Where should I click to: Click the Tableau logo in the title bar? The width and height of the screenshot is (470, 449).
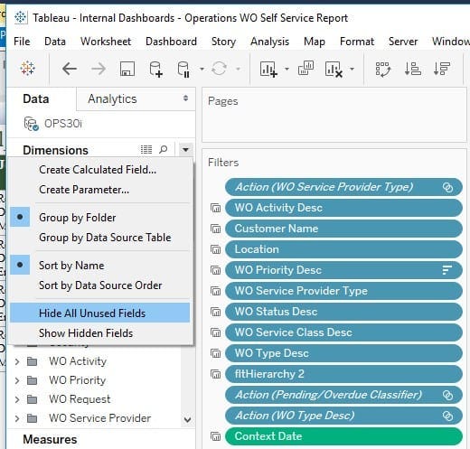pyautogui.click(x=21, y=17)
